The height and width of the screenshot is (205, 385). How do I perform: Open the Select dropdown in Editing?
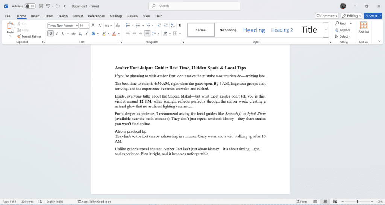click(x=343, y=36)
